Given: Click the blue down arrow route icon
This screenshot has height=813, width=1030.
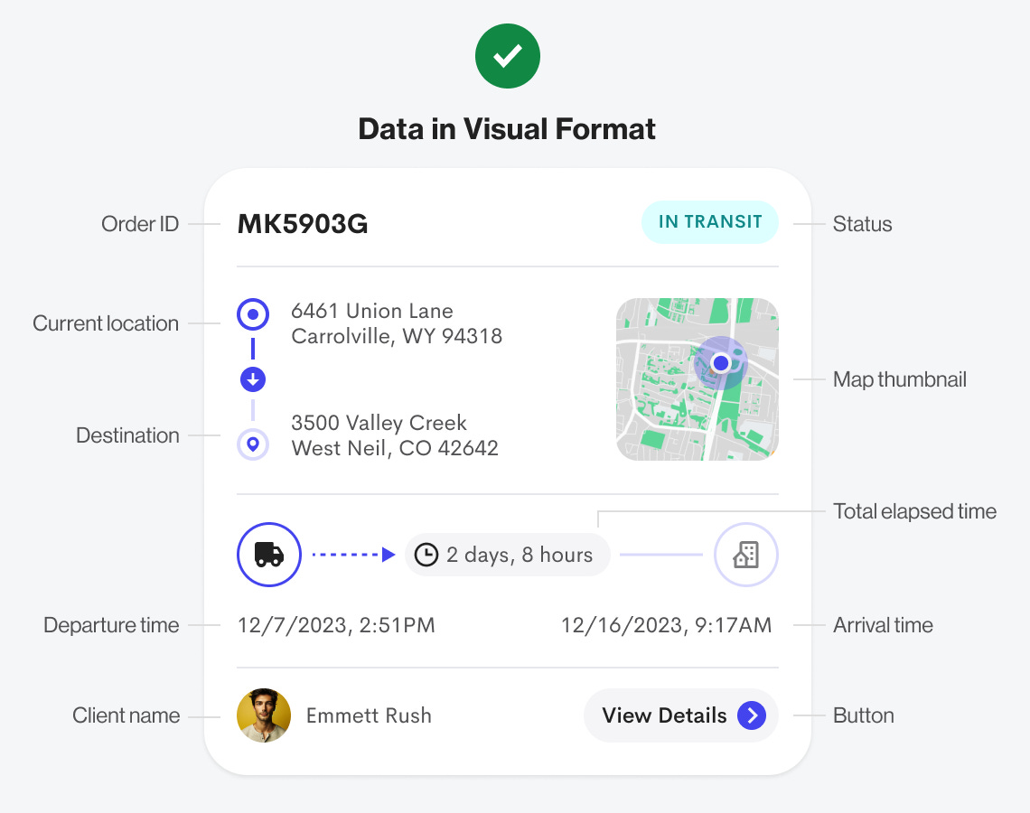Looking at the screenshot, I should pyautogui.click(x=253, y=379).
